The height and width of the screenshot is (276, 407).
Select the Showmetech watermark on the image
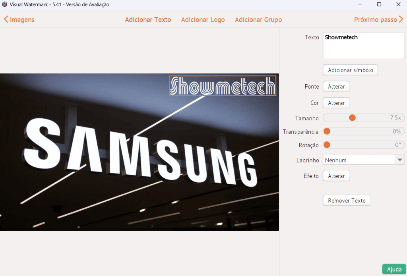pos(223,86)
